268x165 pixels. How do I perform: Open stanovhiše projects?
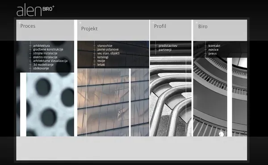(105, 46)
